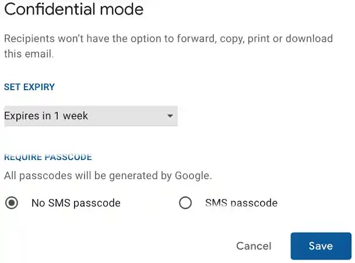Image resolution: width=355 pixels, height=263 pixels.
Task: Open the Expires in 1 week dropdown
Action: coord(90,116)
